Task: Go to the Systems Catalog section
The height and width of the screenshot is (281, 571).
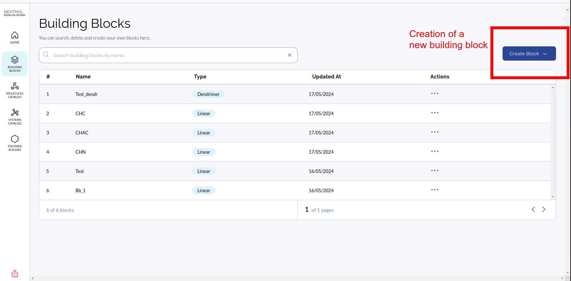Action: [x=15, y=116]
